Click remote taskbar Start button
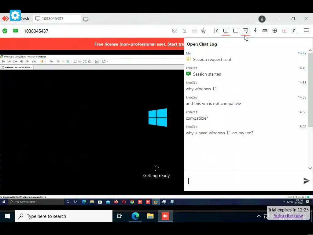Image resolution: width=313 pixels, height=235 pixels. [x=4, y=202]
